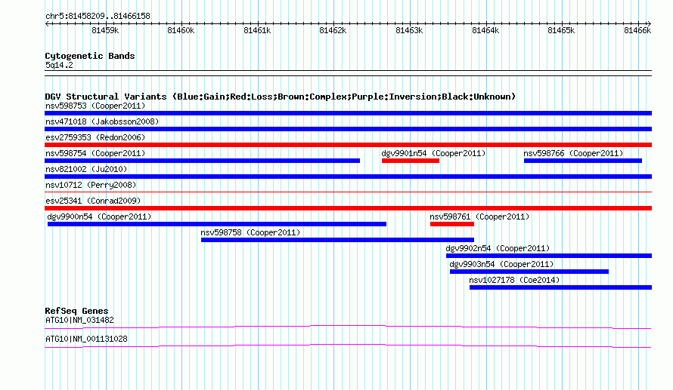Click the esv2759353 (Redon2006) label
Viewport: 673px width, 390px height.
click(95, 137)
